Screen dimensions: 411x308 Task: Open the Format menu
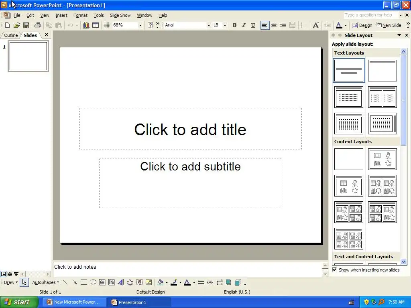pyautogui.click(x=80, y=15)
